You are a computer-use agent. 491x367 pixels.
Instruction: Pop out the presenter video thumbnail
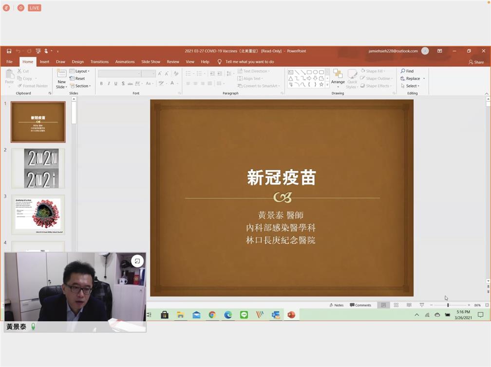click(137, 261)
